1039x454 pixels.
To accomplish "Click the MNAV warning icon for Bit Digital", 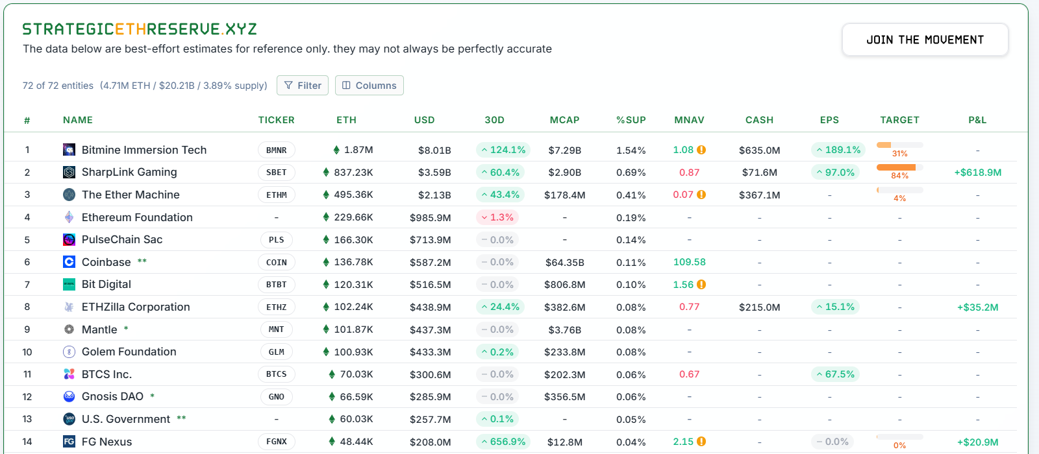I will pyautogui.click(x=701, y=284).
